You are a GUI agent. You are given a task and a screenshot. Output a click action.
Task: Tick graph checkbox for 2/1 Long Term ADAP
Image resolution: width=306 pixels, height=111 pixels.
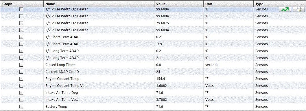coord(21,58)
